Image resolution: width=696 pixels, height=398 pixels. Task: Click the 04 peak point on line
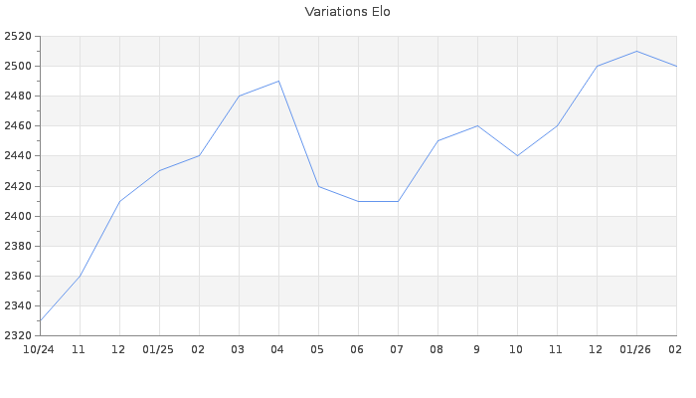click(x=278, y=81)
